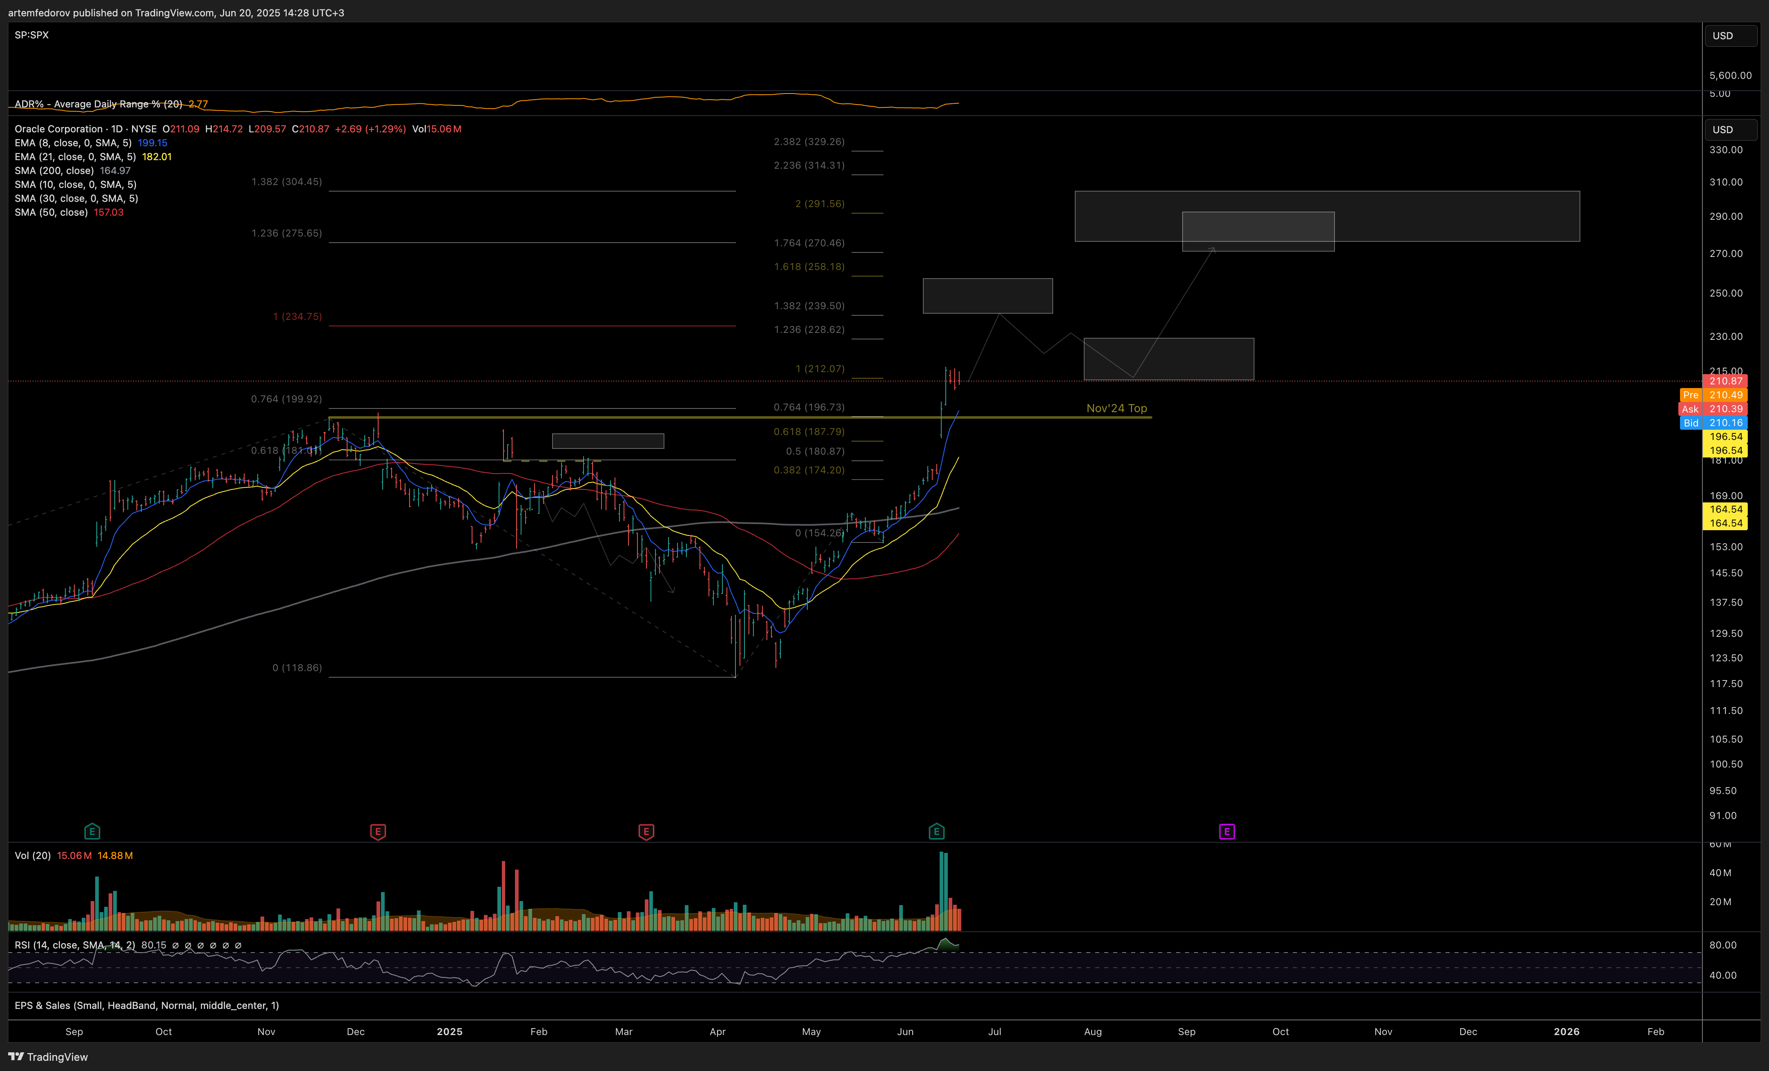Select the EPS & Sales indicator legend
Image resolution: width=1769 pixels, height=1071 pixels.
coord(147,1006)
